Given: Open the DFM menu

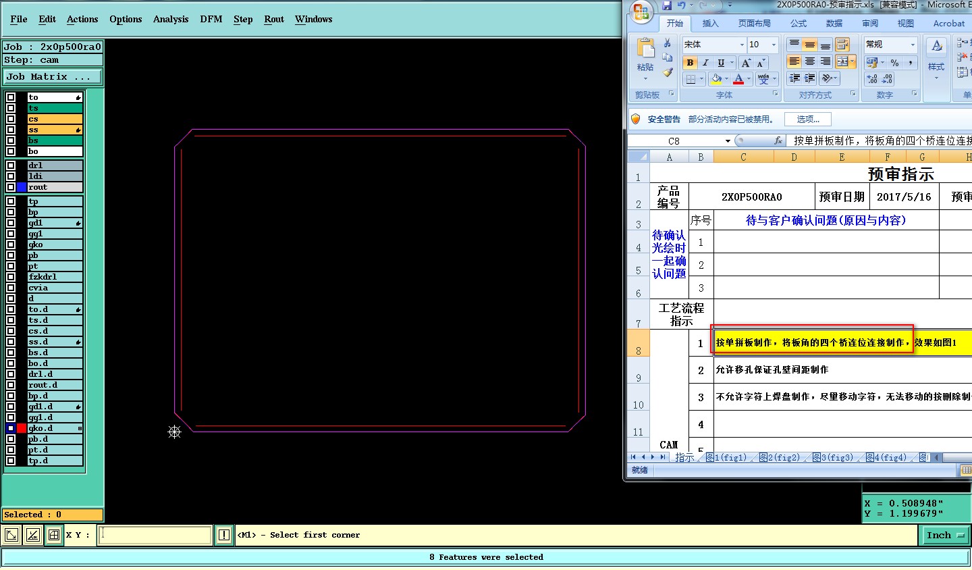Looking at the screenshot, I should click(211, 19).
